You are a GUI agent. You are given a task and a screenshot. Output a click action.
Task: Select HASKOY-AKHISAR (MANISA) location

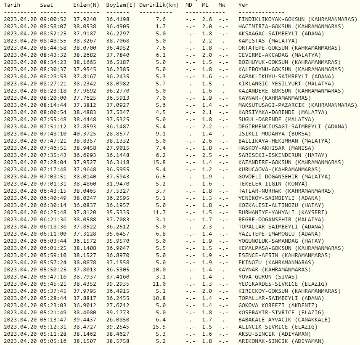276,148
